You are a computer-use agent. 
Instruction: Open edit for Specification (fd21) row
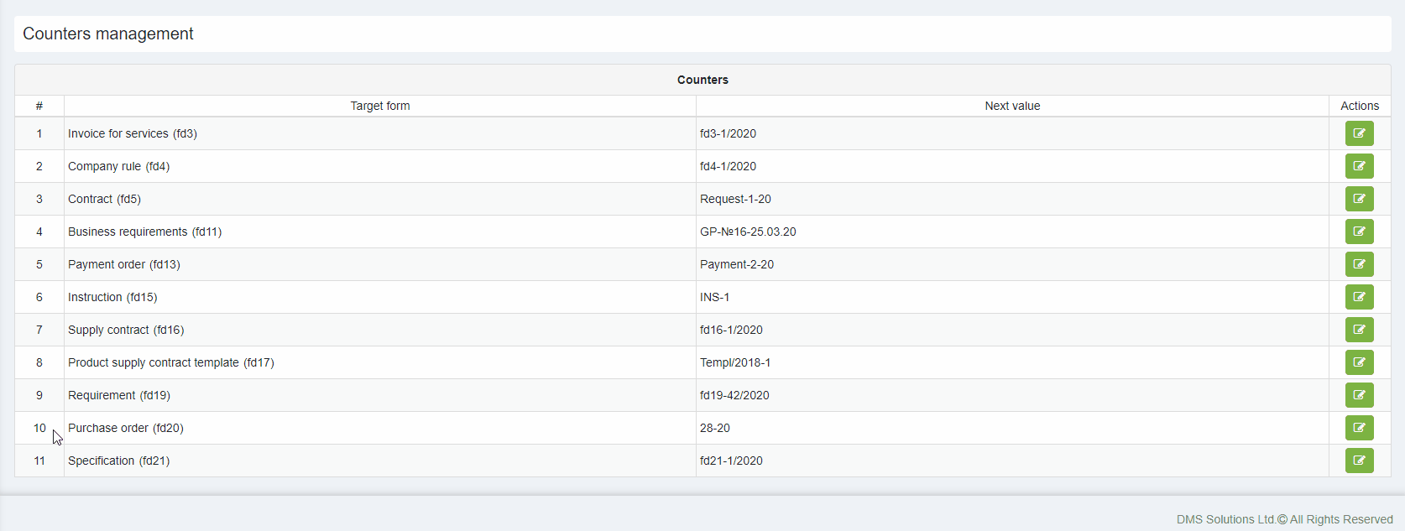coord(1359,461)
